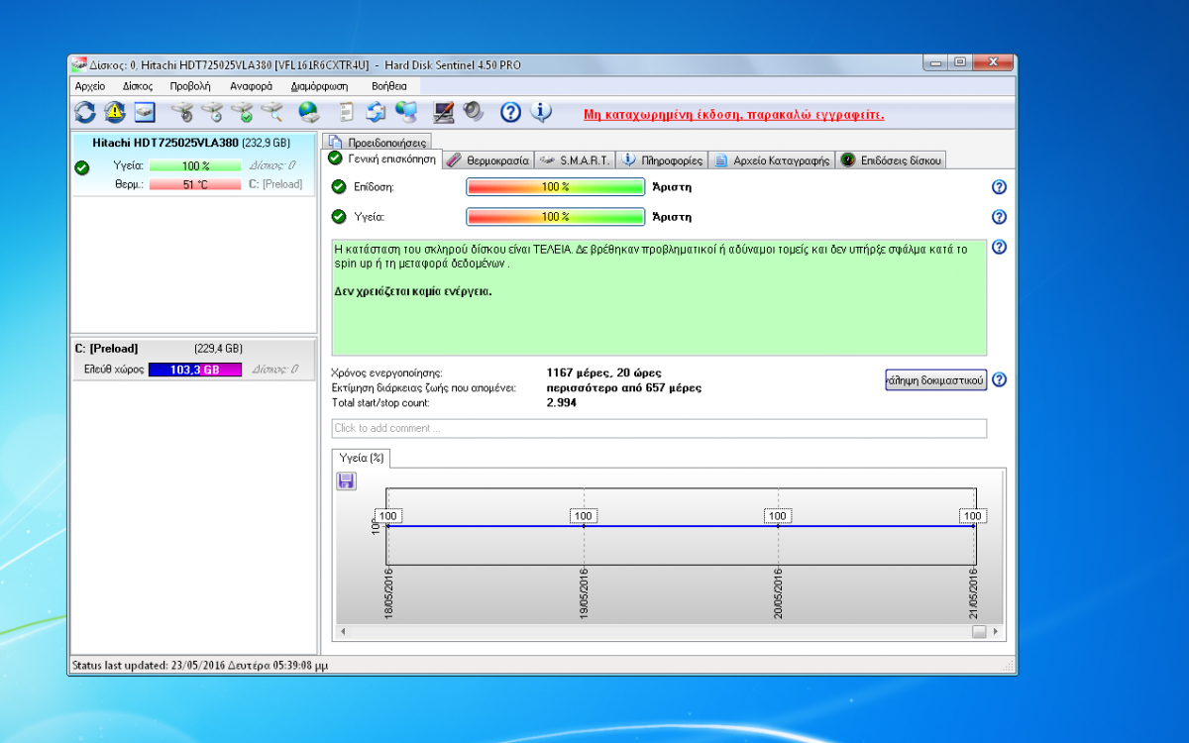Click help icon right of the test button
This screenshot has height=743, width=1189.
[999, 379]
